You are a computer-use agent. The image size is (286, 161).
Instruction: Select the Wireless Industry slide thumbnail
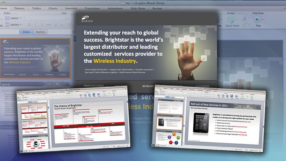point(35,58)
